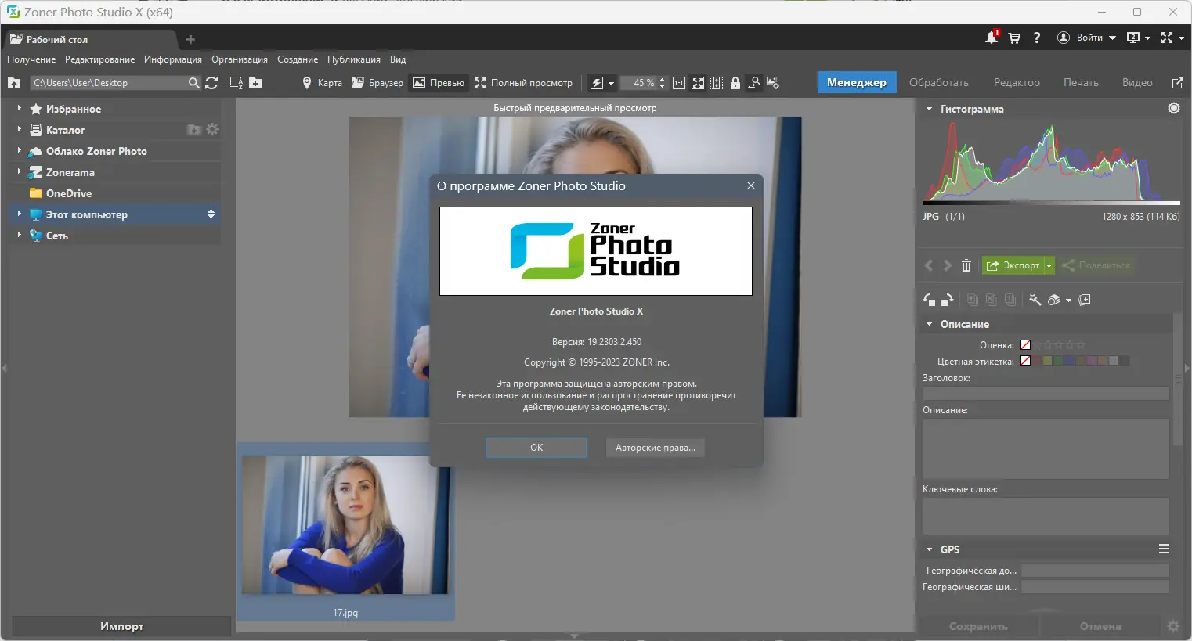This screenshot has width=1192, height=641.
Task: Clear the color label with crossed box
Action: pyautogui.click(x=1025, y=362)
